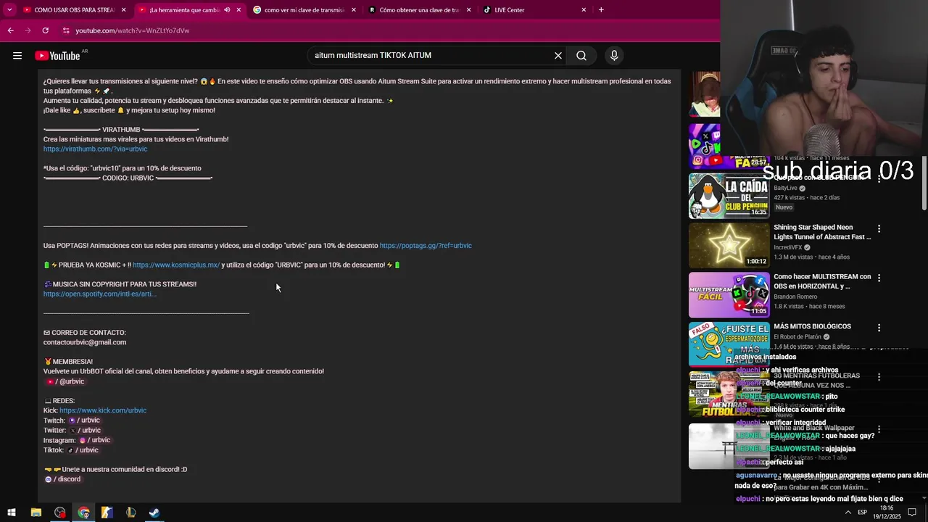928x522 pixels.
Task: Open the LA CAÍDA DEL CLUB PENGUIN thumbnail
Action: (729, 196)
